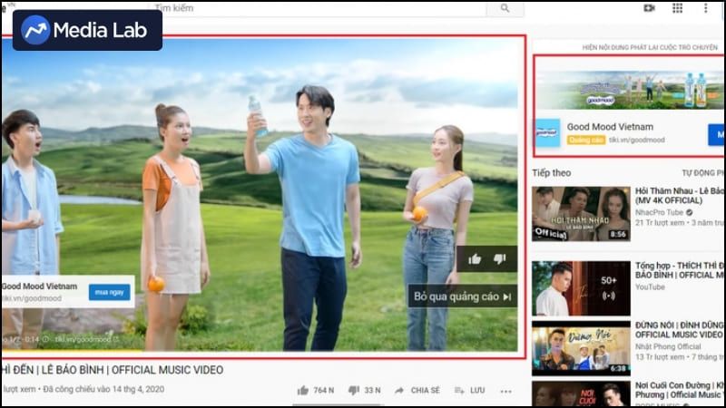Open Hỏi Thăm Nhau - Lê Bảo video title
The image size is (726, 408).
coord(679,196)
